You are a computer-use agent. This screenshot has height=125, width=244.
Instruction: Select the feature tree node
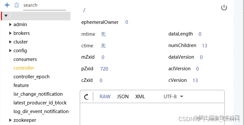pyautogui.click(x=21, y=86)
